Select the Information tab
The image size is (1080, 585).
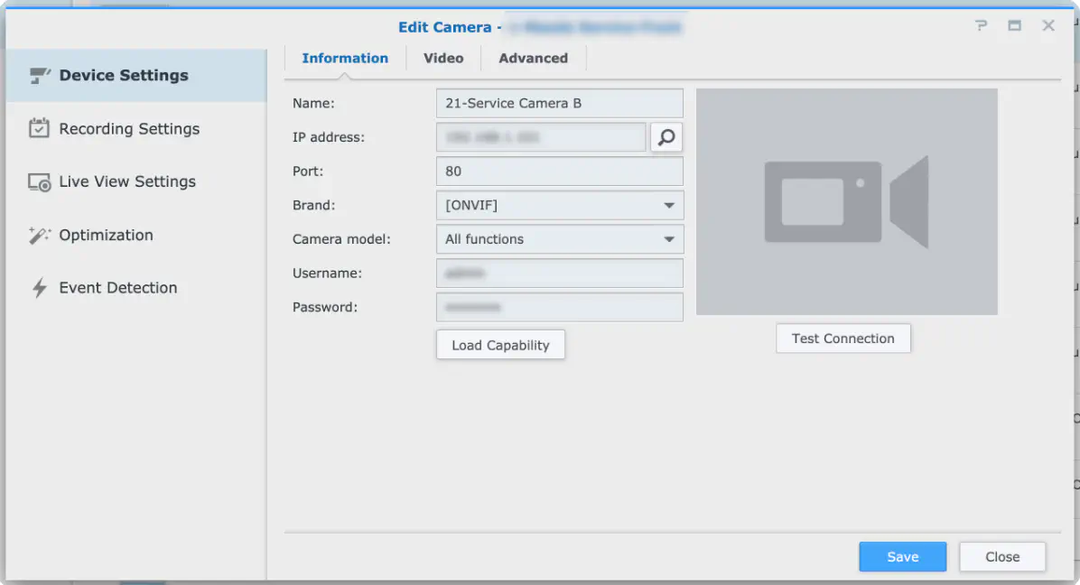coord(345,59)
